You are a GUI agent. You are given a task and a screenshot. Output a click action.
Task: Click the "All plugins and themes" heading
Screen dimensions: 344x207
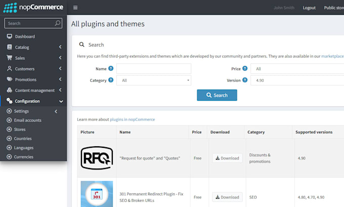point(108,24)
